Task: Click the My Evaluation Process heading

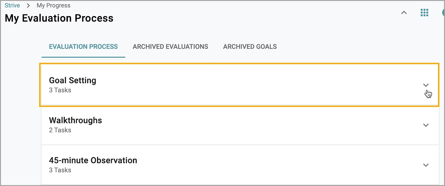Action: 59,18
